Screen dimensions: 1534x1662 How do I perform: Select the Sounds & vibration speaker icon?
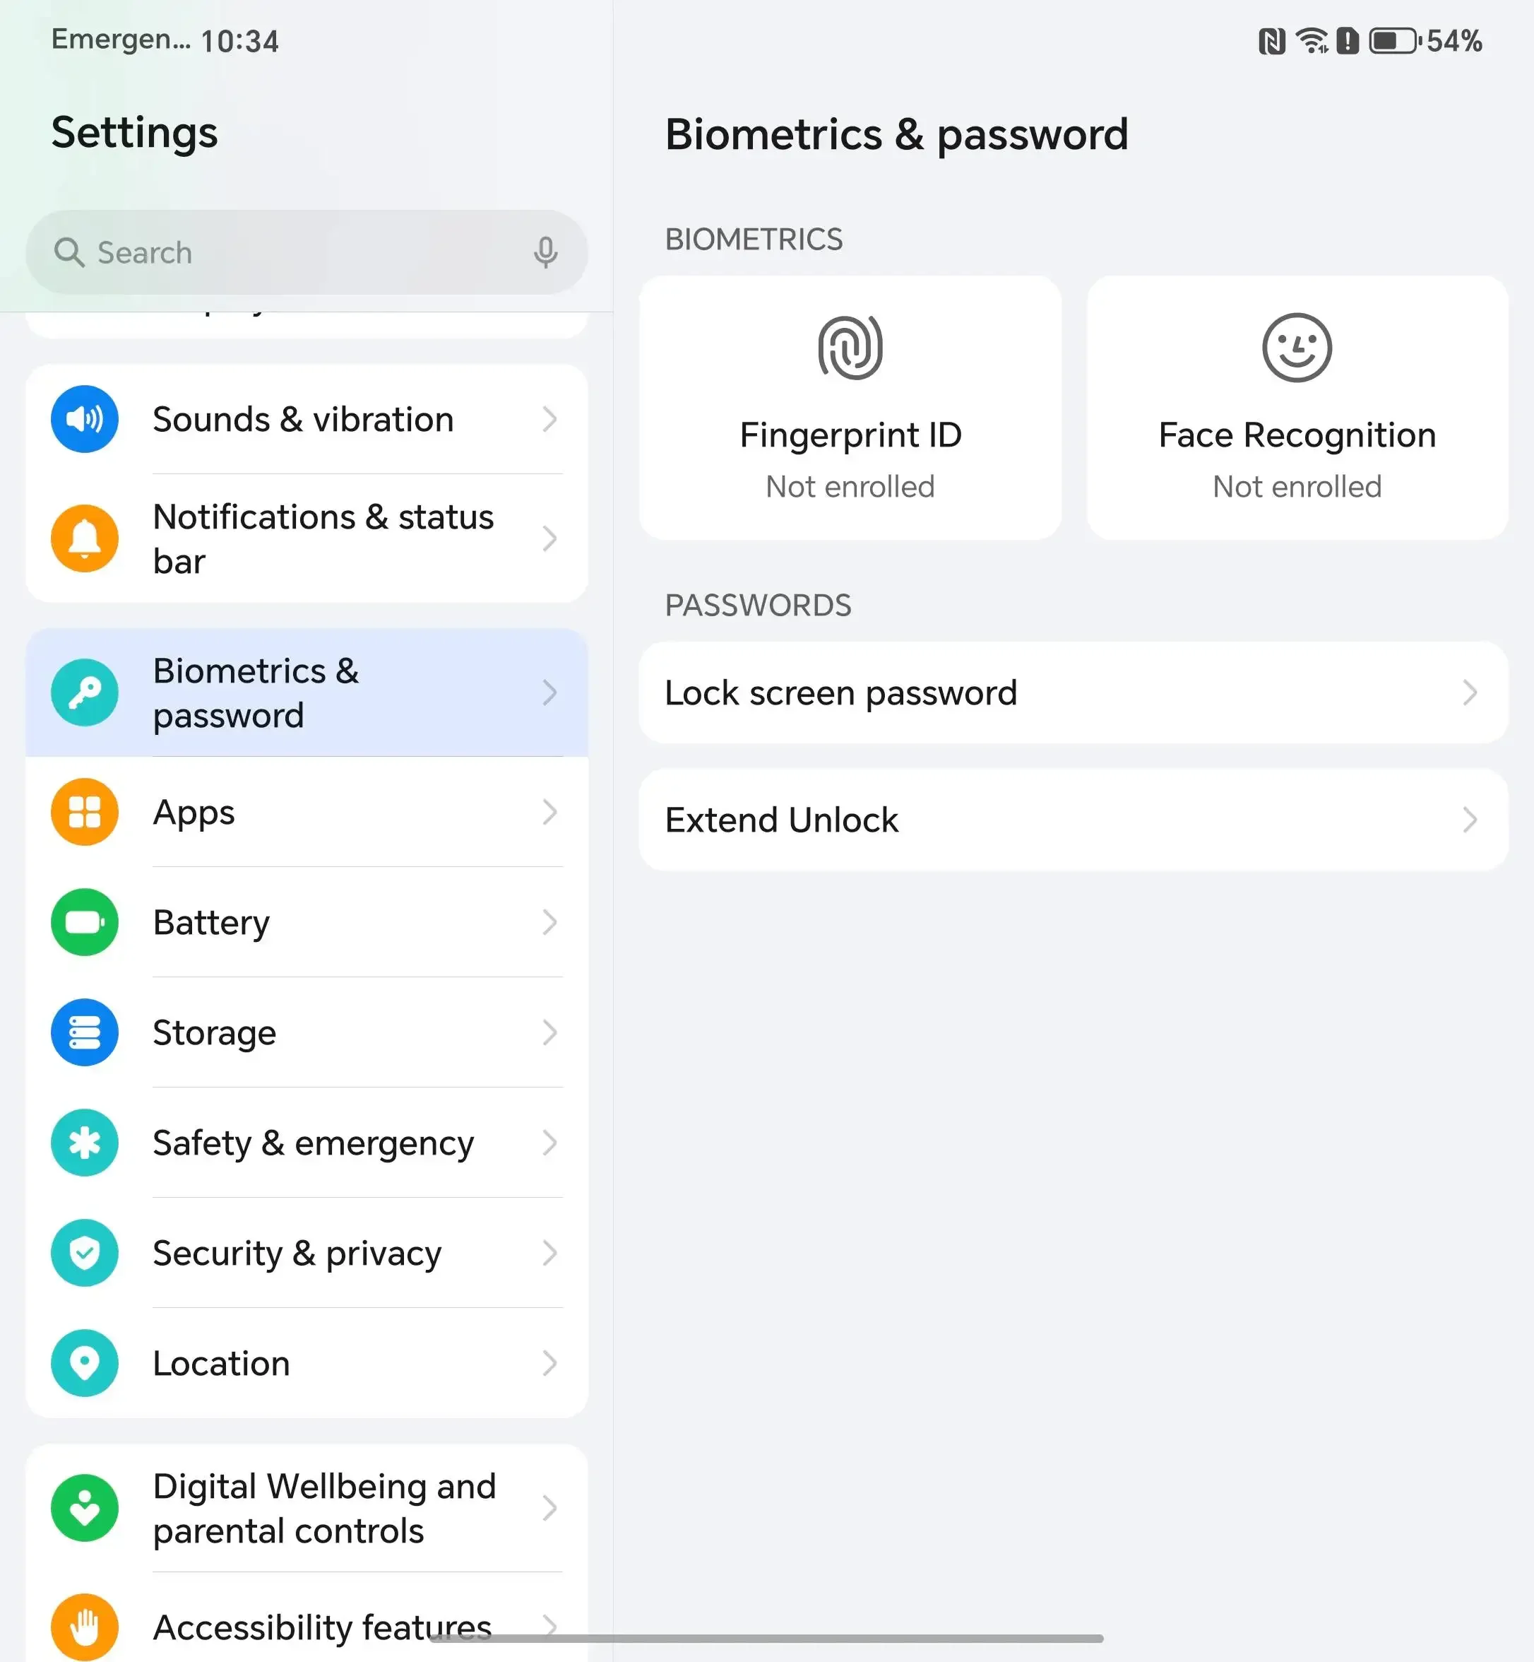pyautogui.click(x=84, y=420)
